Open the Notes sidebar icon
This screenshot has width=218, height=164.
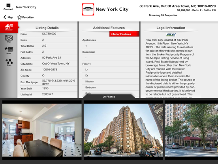[x=9, y=50]
